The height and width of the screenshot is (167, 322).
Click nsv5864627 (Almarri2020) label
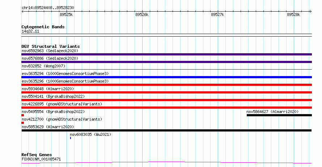coord(272,112)
